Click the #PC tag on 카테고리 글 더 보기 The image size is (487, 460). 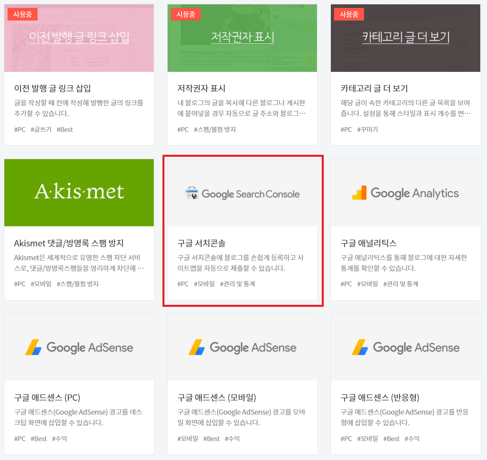pyautogui.click(x=346, y=130)
